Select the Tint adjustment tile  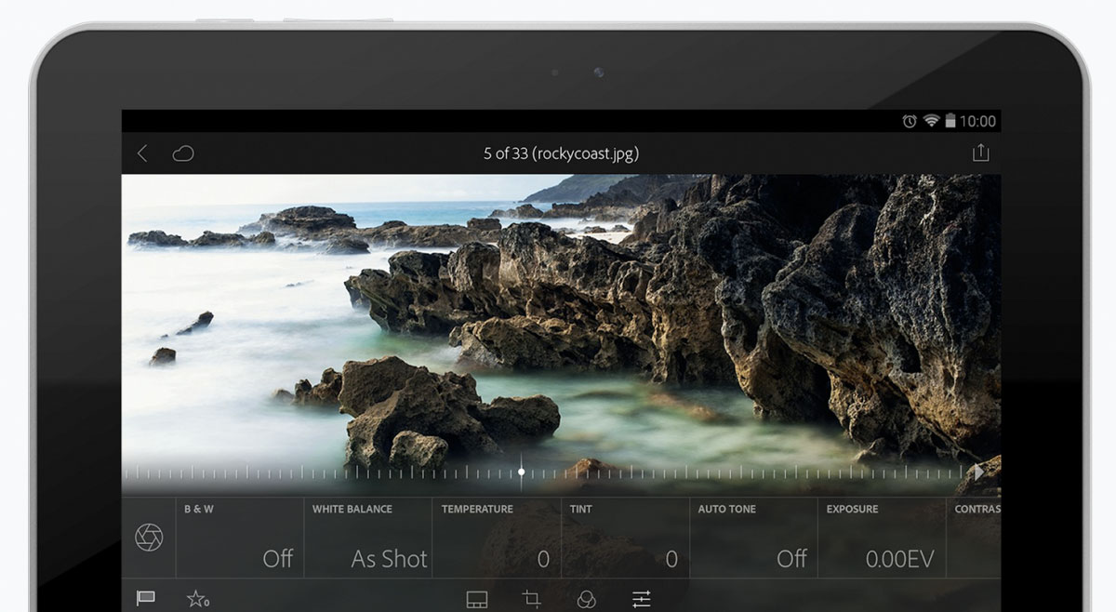625,538
